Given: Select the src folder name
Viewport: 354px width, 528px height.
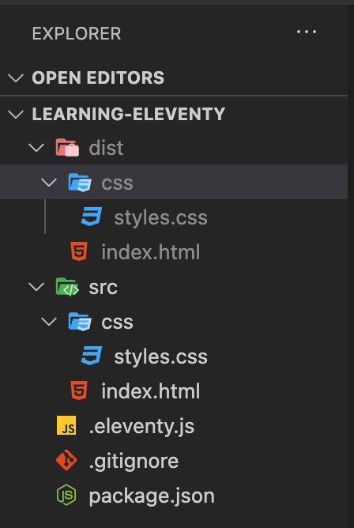Looking at the screenshot, I should [x=103, y=288].
